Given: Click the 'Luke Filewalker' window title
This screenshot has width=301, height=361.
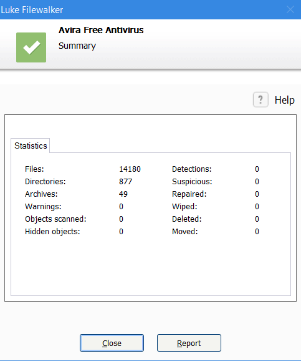Looking at the screenshot, I should (x=32, y=10).
